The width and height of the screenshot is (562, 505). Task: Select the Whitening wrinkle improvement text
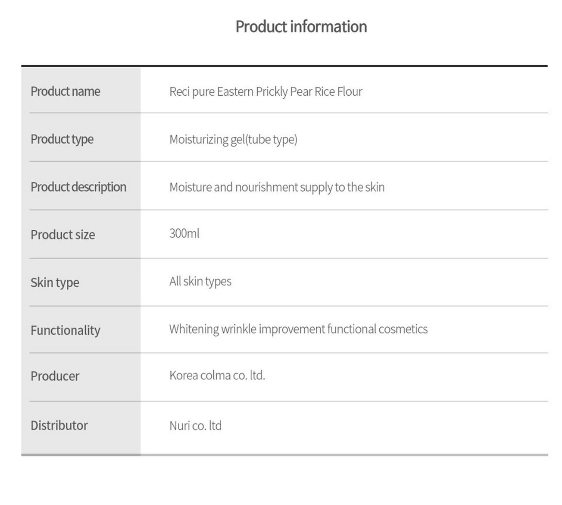click(247, 329)
